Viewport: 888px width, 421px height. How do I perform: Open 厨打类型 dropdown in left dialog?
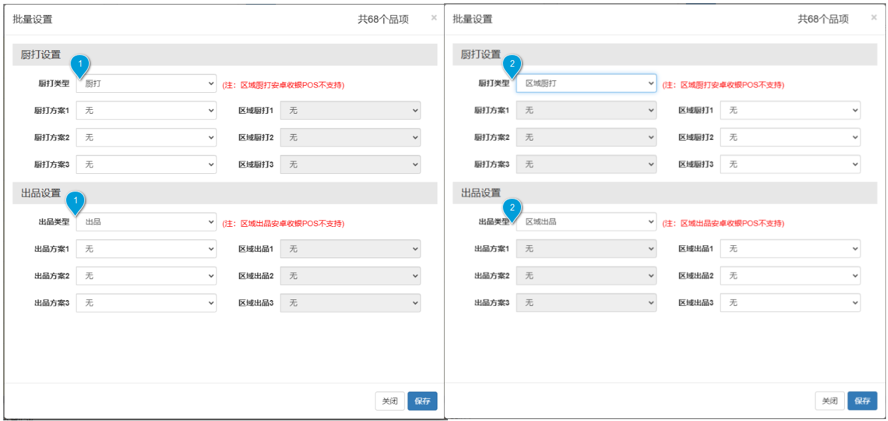coord(146,84)
